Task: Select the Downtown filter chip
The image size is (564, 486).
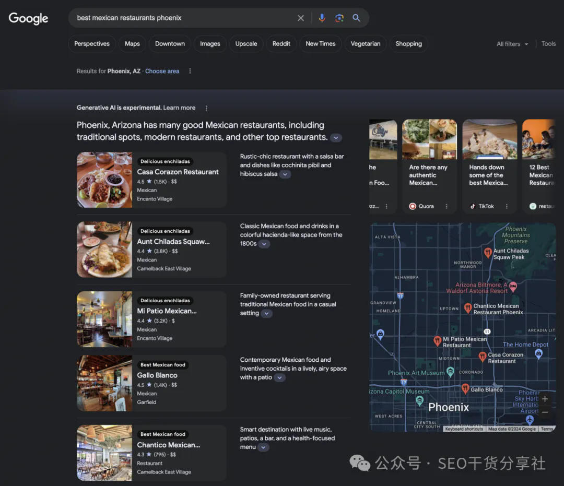Action: click(170, 44)
